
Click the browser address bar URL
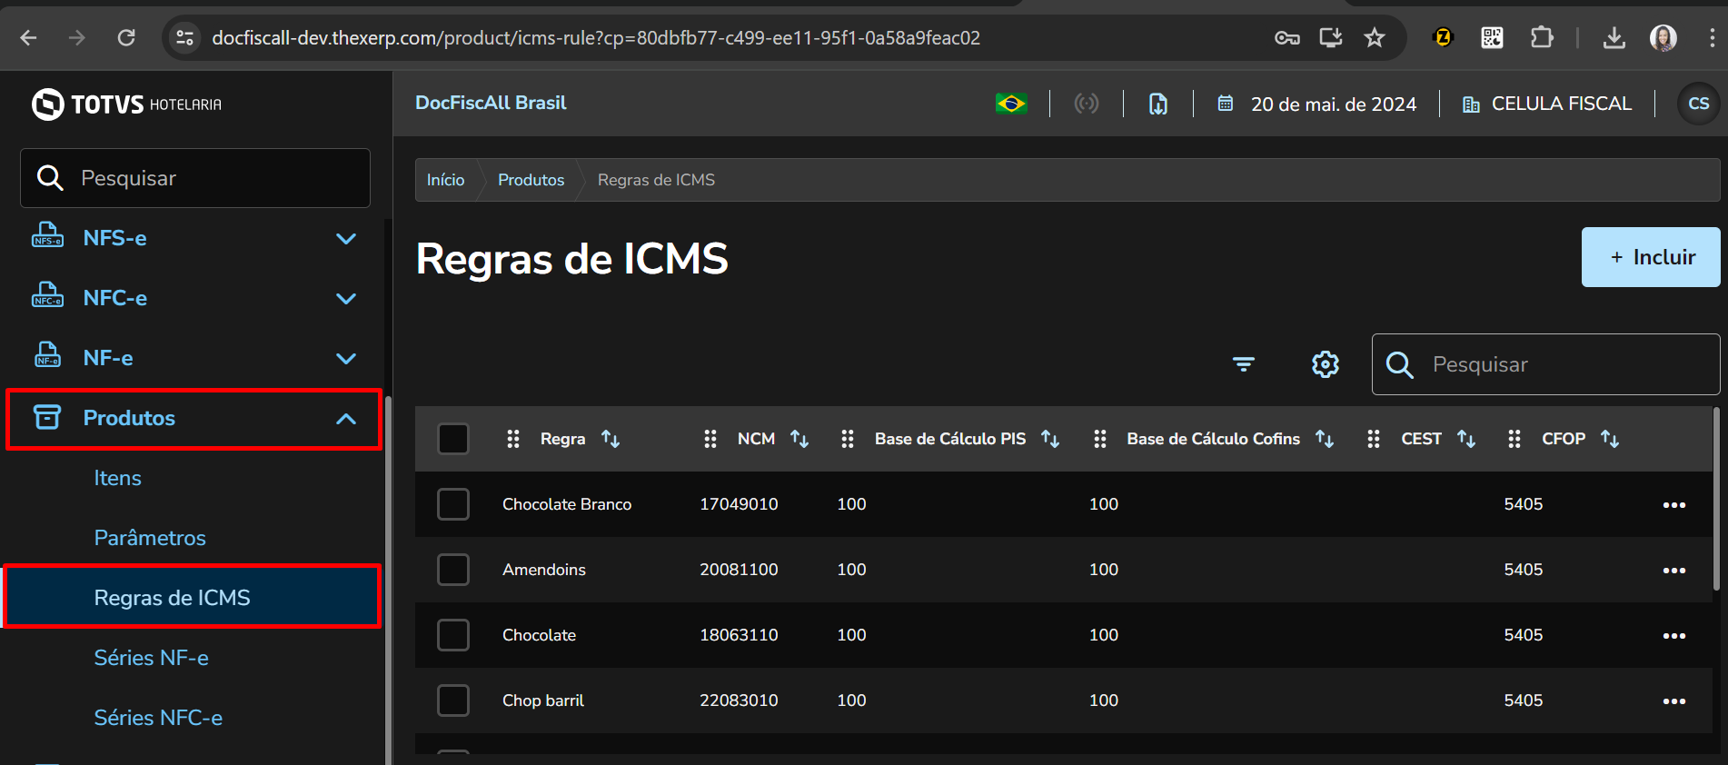coord(596,37)
